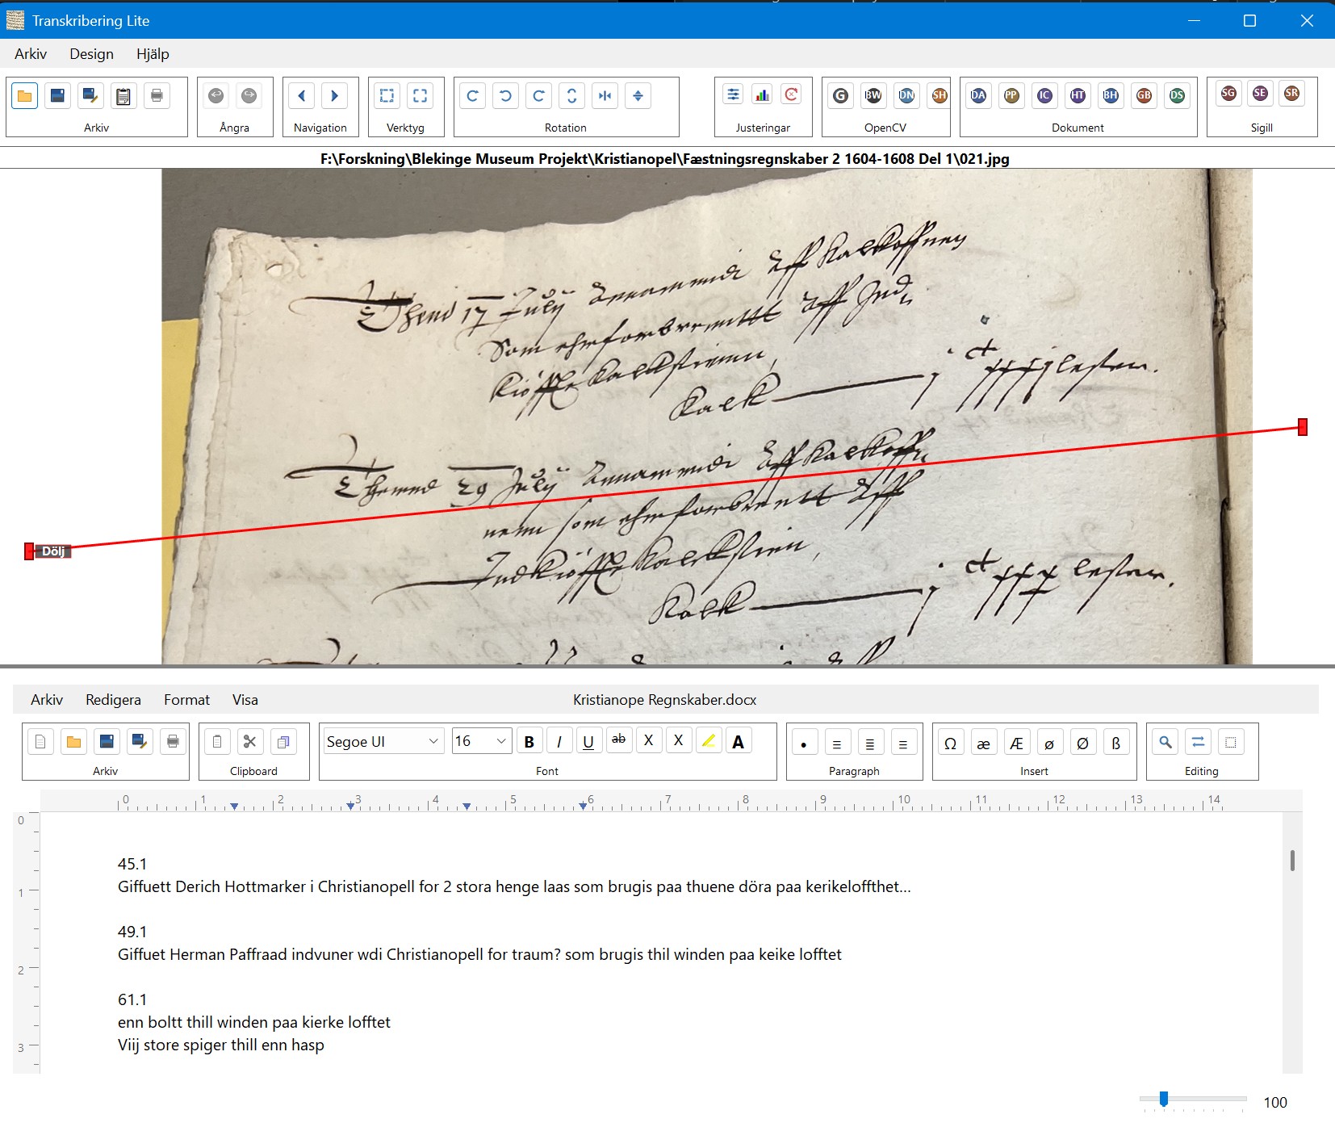The height and width of the screenshot is (1127, 1335).
Task: Flip the image horizontally in Rotation
Action: click(x=605, y=96)
